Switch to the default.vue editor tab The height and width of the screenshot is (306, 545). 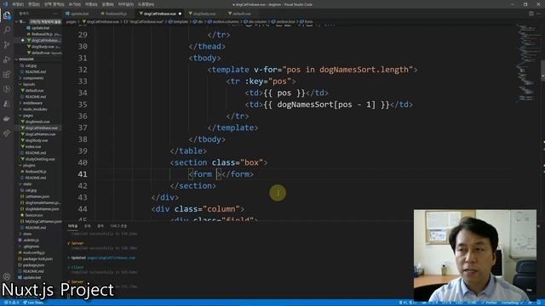pyautogui.click(x=239, y=14)
